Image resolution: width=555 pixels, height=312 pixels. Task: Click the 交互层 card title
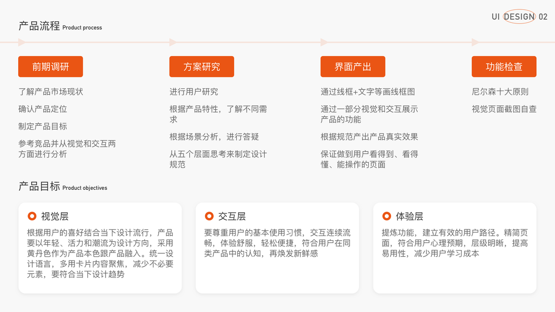point(232,216)
